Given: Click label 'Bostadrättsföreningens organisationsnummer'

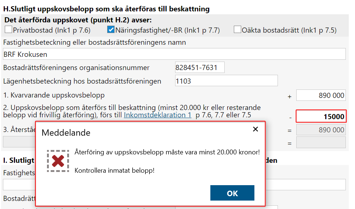Looking at the screenshot, I should click(76, 67).
